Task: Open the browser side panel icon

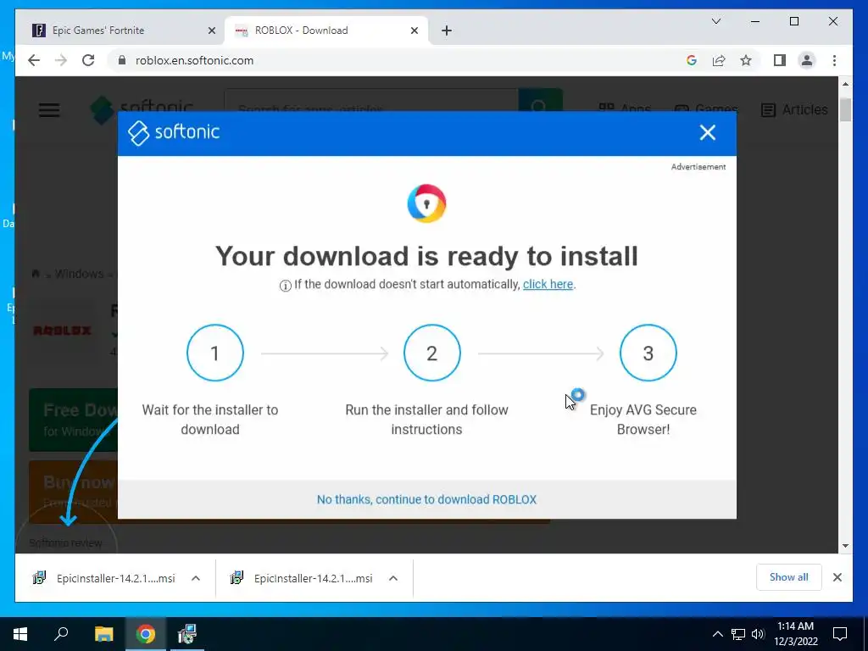Action: [x=780, y=60]
